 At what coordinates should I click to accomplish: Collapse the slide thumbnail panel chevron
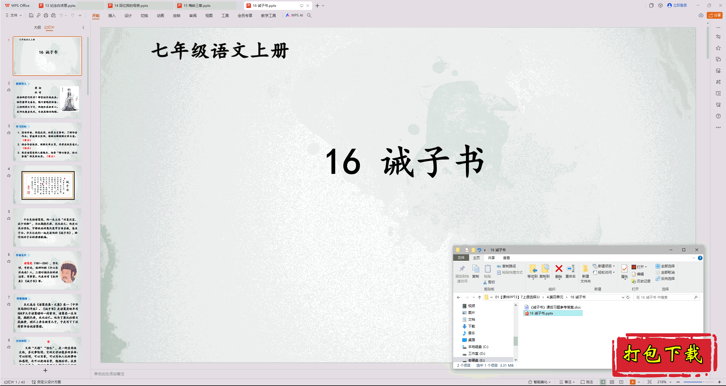click(83, 28)
